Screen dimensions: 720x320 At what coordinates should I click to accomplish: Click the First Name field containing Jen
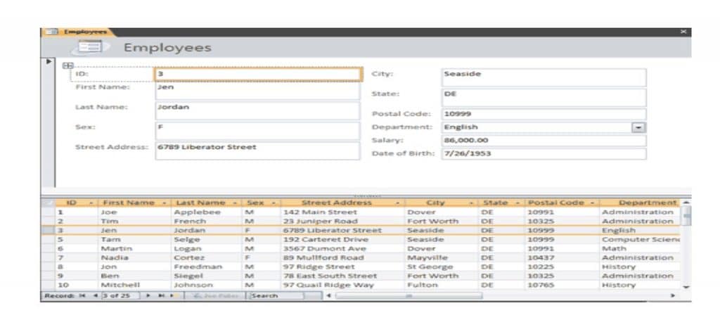(257, 91)
